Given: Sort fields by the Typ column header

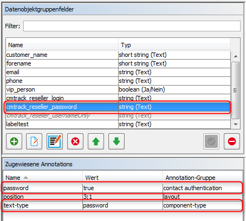Looking at the screenshot, I should click(174, 45).
